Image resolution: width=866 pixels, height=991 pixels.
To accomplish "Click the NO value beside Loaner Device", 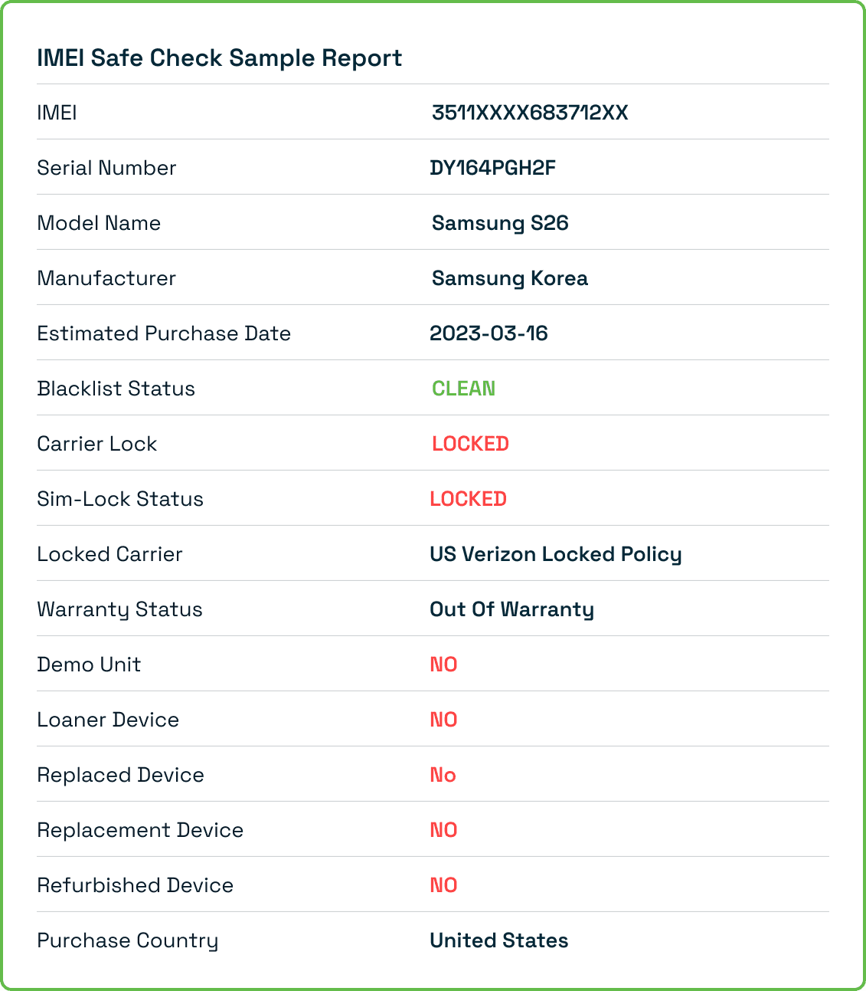I will tap(443, 720).
